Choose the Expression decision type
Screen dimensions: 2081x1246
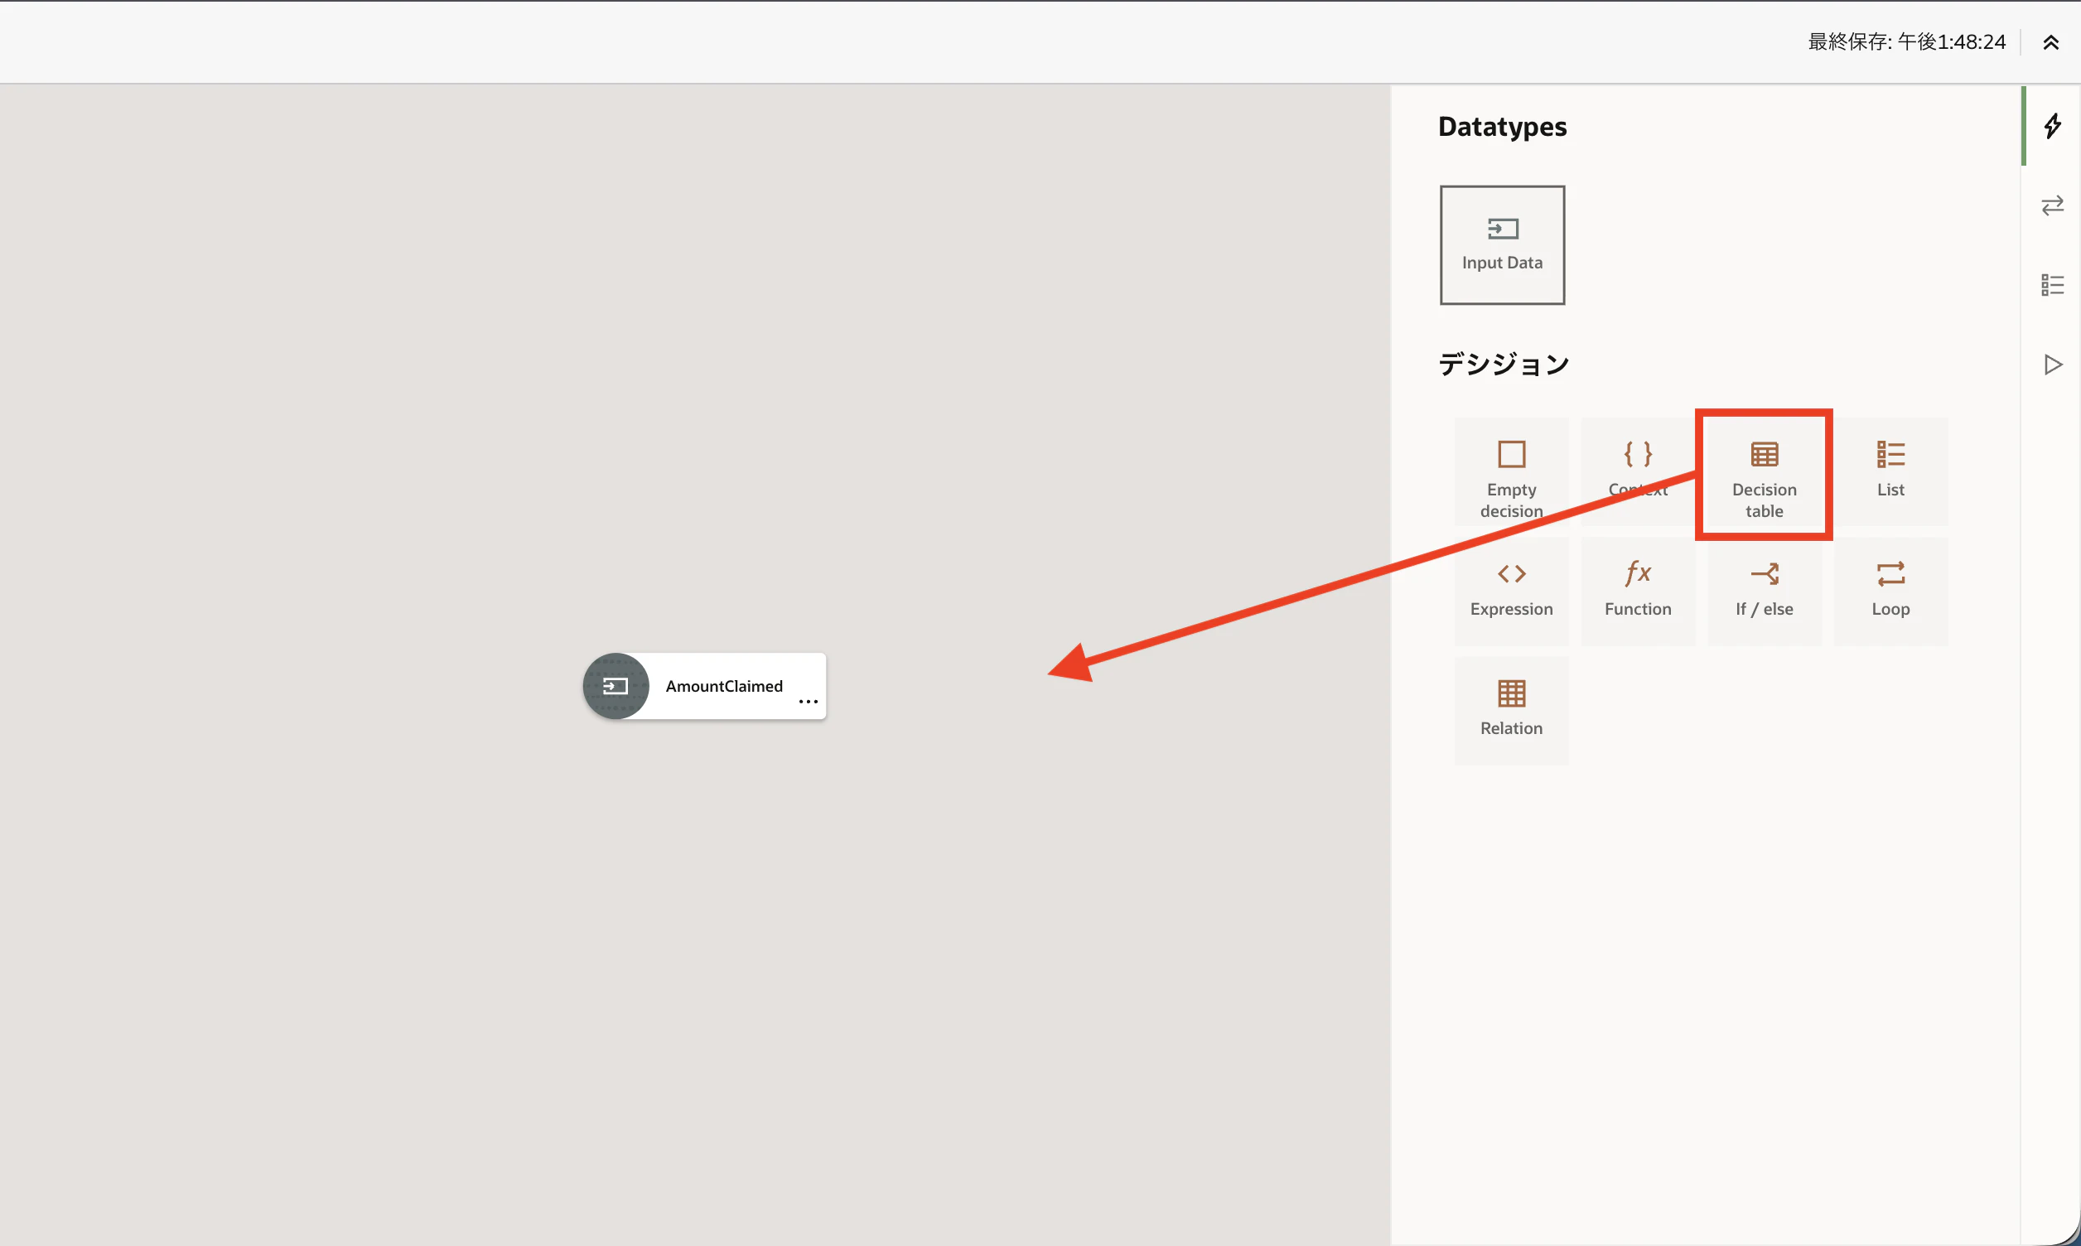point(1511,592)
